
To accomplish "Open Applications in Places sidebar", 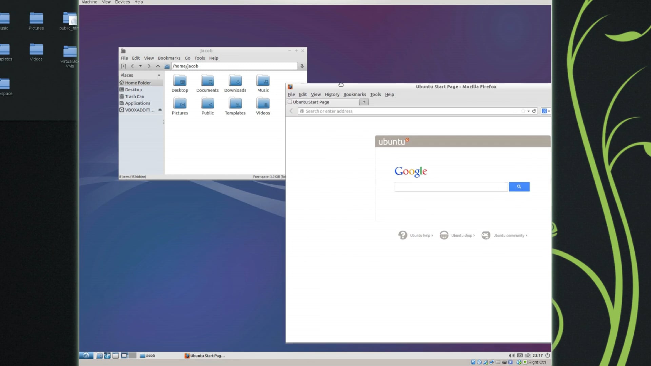I will point(141,103).
